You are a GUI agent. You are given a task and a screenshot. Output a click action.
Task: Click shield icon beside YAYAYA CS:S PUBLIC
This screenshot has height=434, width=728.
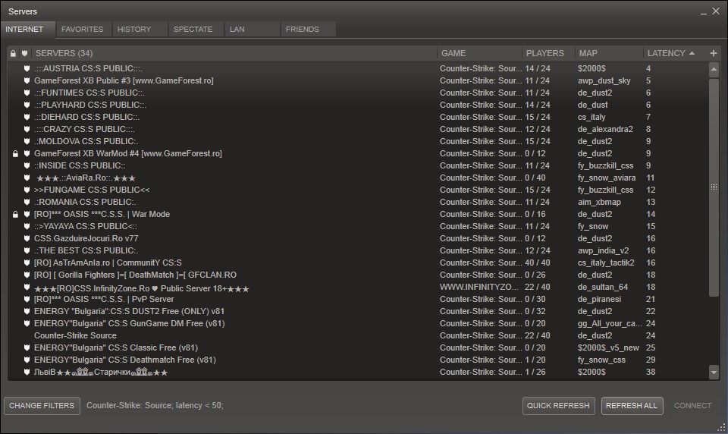27,226
